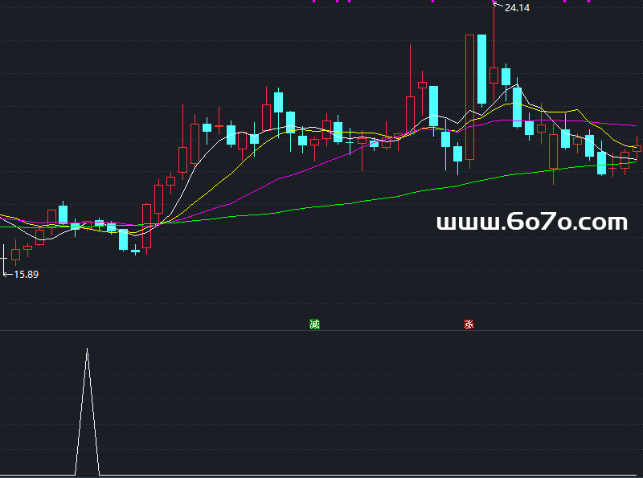Select the 24.14 highest price label

pos(517,7)
